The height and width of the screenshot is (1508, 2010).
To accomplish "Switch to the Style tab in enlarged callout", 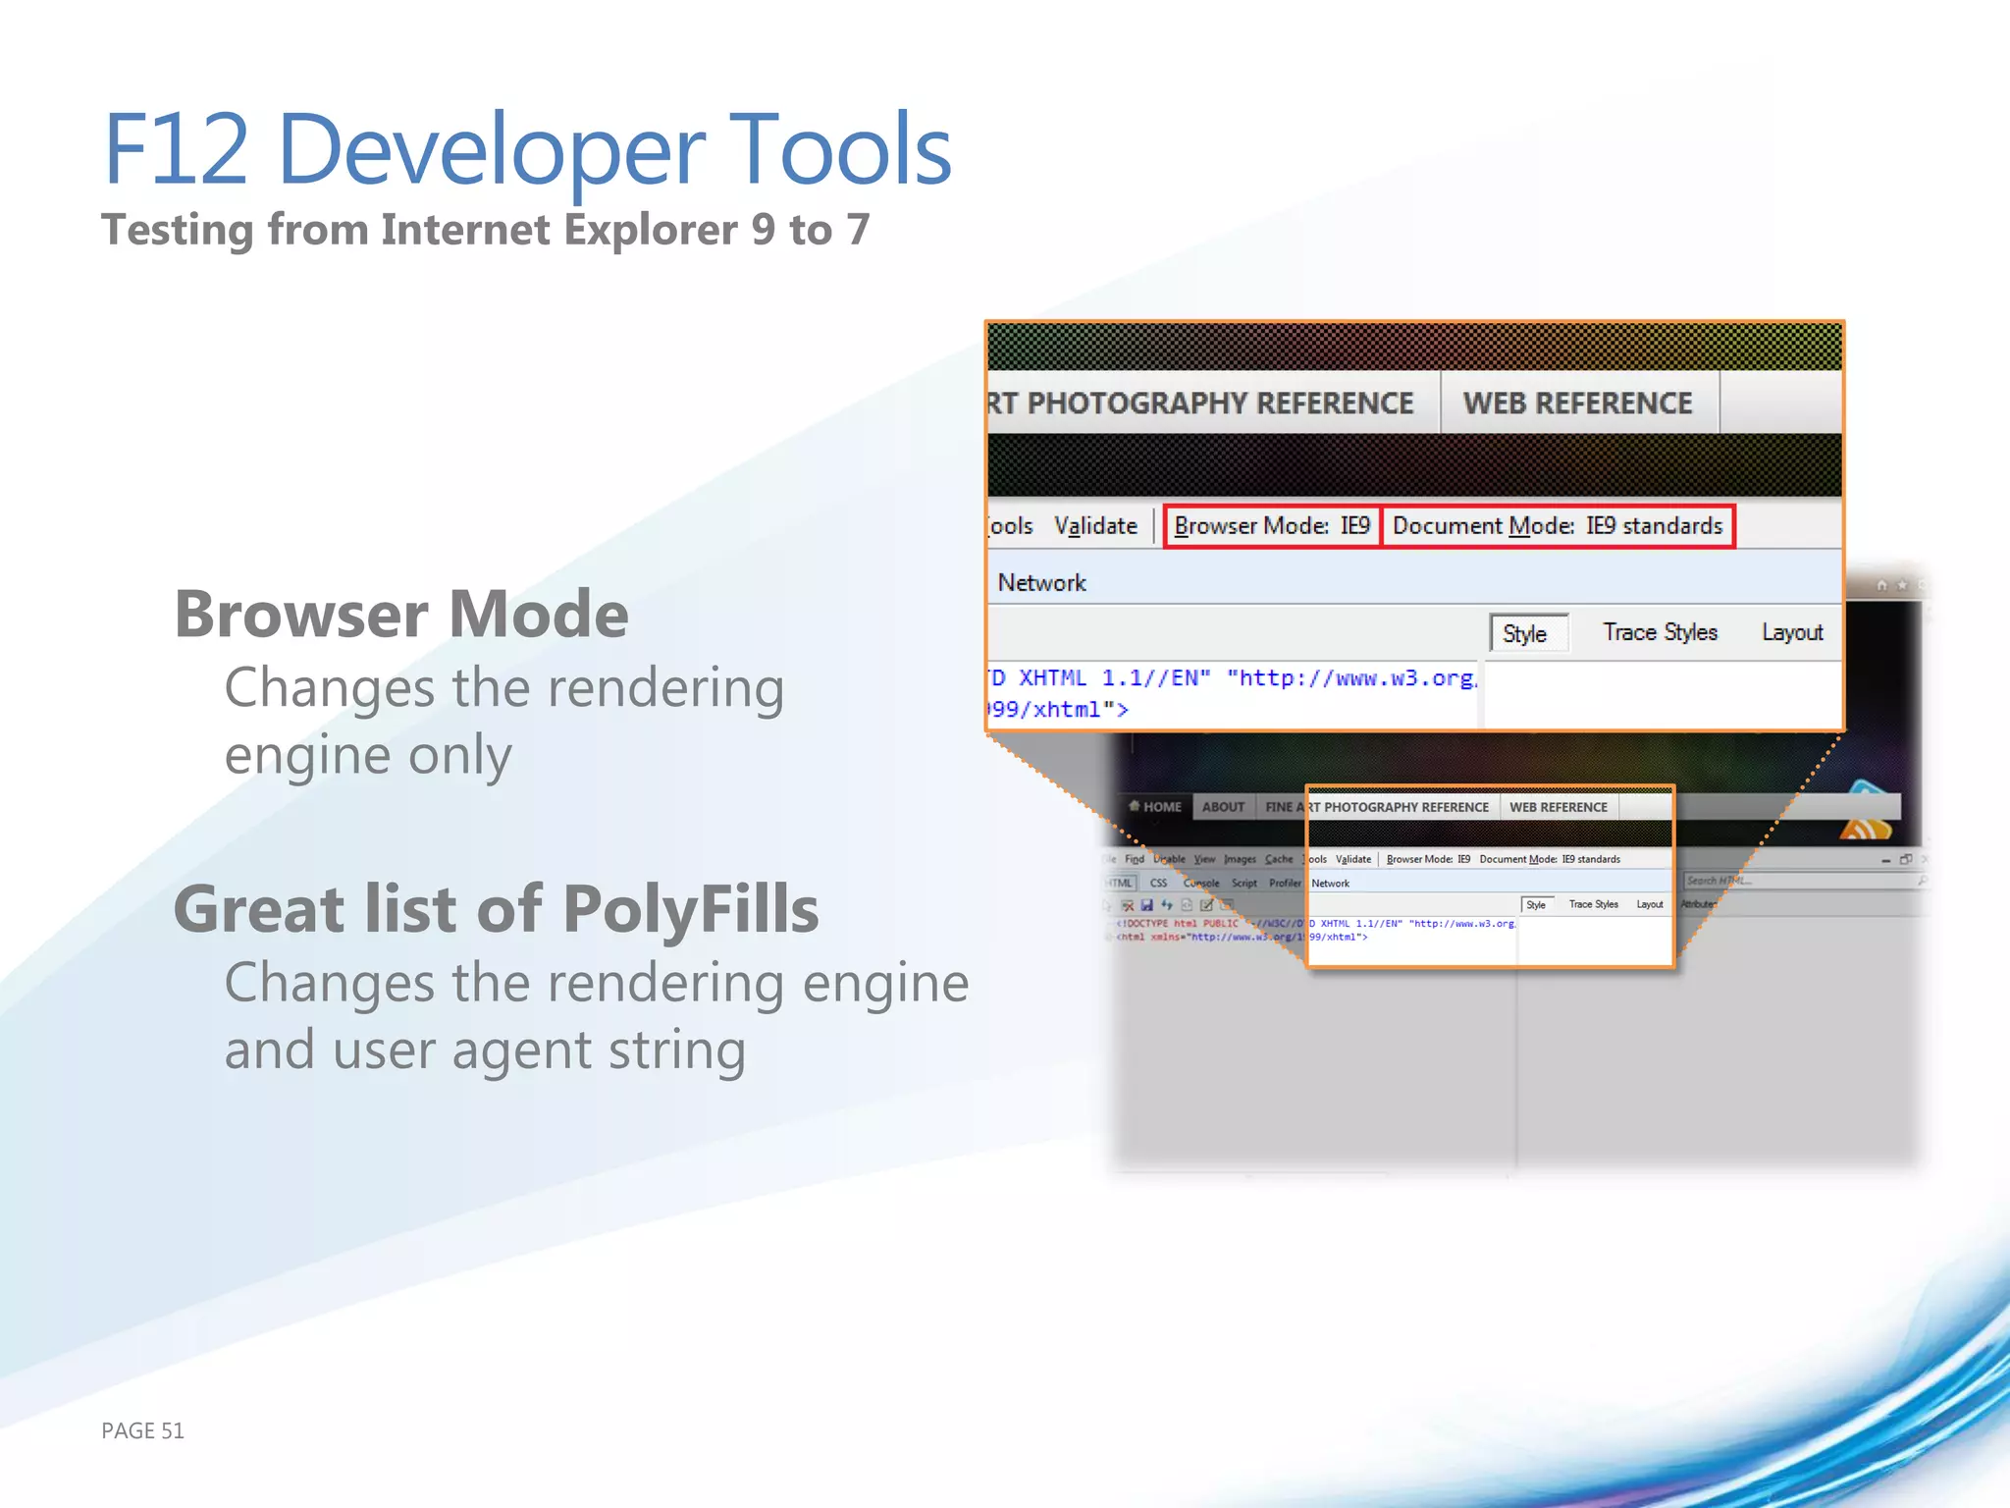I will [x=1524, y=633].
